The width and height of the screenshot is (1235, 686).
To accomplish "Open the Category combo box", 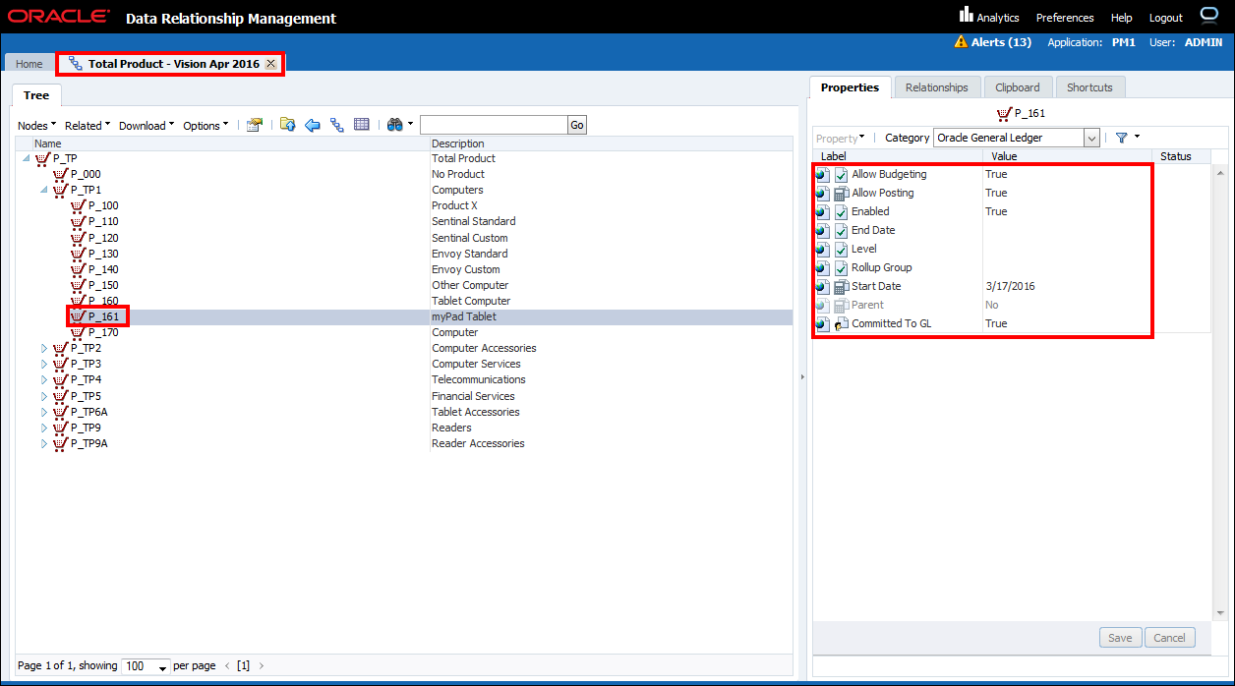I will pyautogui.click(x=1016, y=139).
